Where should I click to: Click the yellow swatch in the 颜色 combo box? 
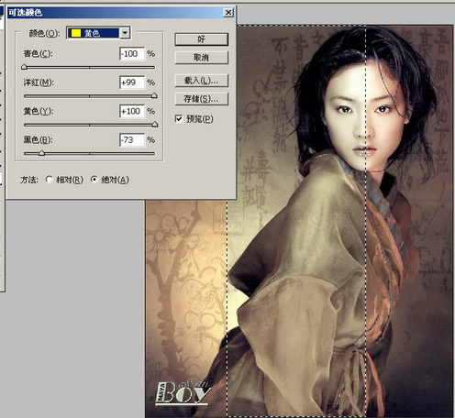[x=75, y=33]
